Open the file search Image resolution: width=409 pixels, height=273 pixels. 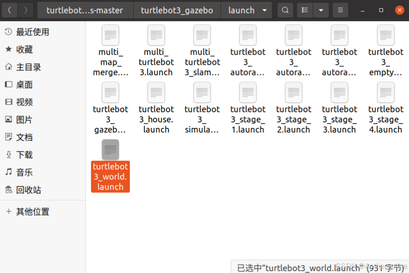tap(285, 10)
